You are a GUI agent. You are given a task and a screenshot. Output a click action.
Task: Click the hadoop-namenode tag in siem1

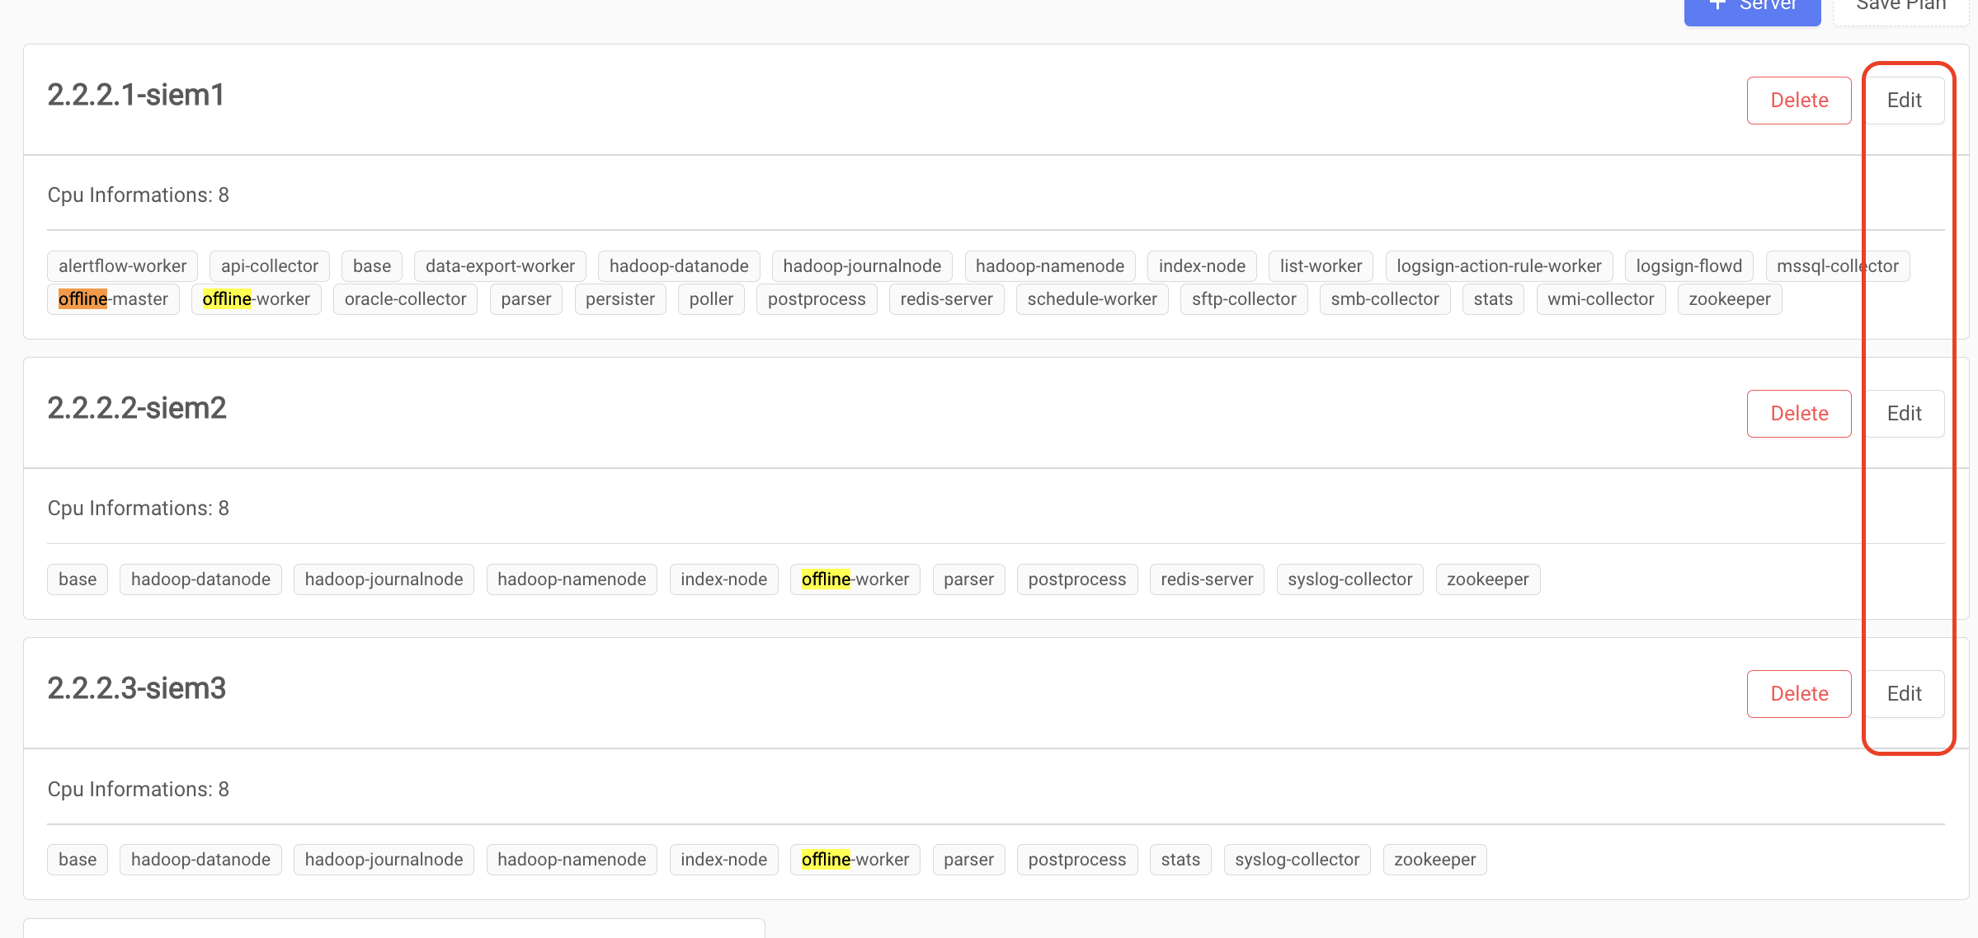[1050, 266]
